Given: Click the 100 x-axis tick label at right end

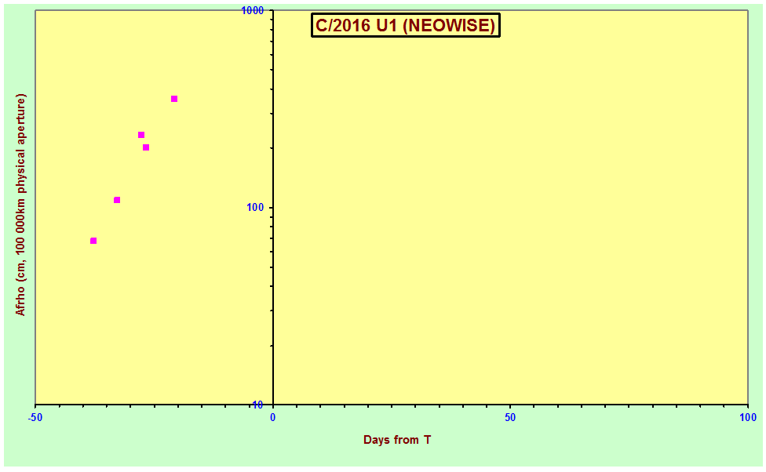Looking at the screenshot, I should pyautogui.click(x=747, y=417).
